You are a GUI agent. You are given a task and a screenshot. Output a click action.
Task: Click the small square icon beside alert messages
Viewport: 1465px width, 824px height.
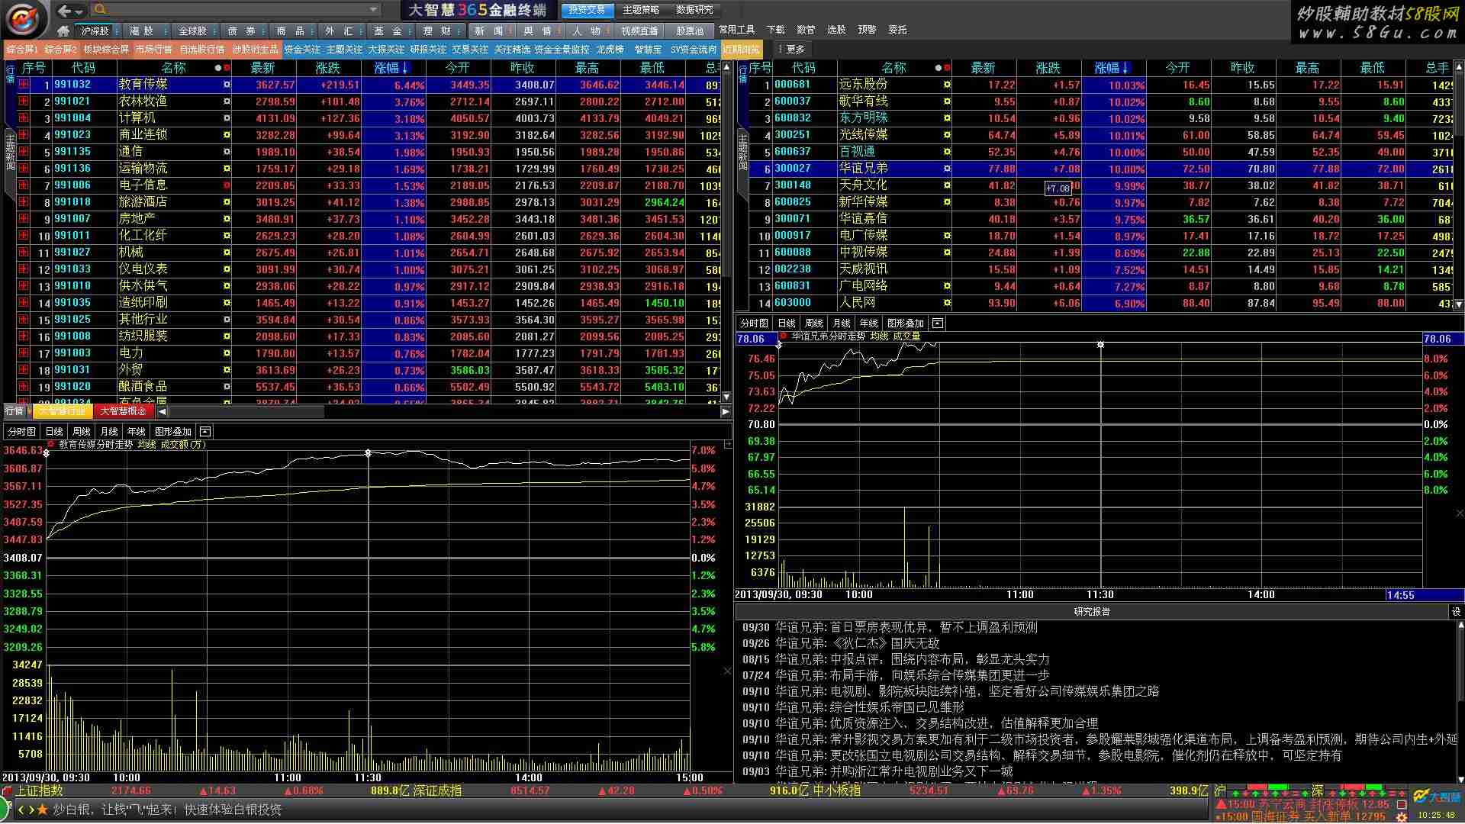tap(1402, 804)
